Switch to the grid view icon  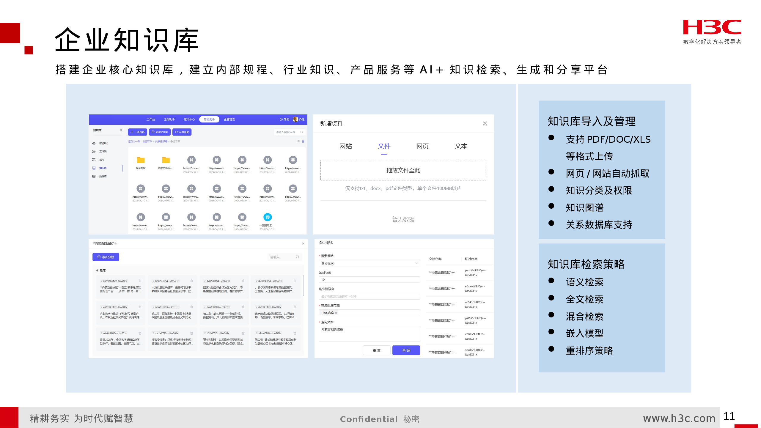303,141
